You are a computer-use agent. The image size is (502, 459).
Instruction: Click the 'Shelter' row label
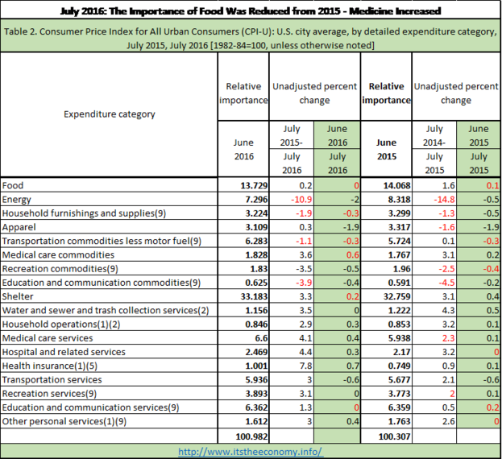(x=18, y=296)
